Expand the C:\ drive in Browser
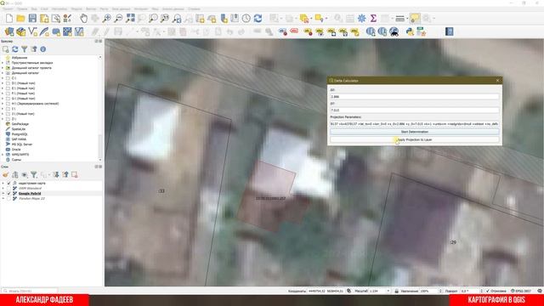The height and width of the screenshot is (306, 544). coord(3,78)
